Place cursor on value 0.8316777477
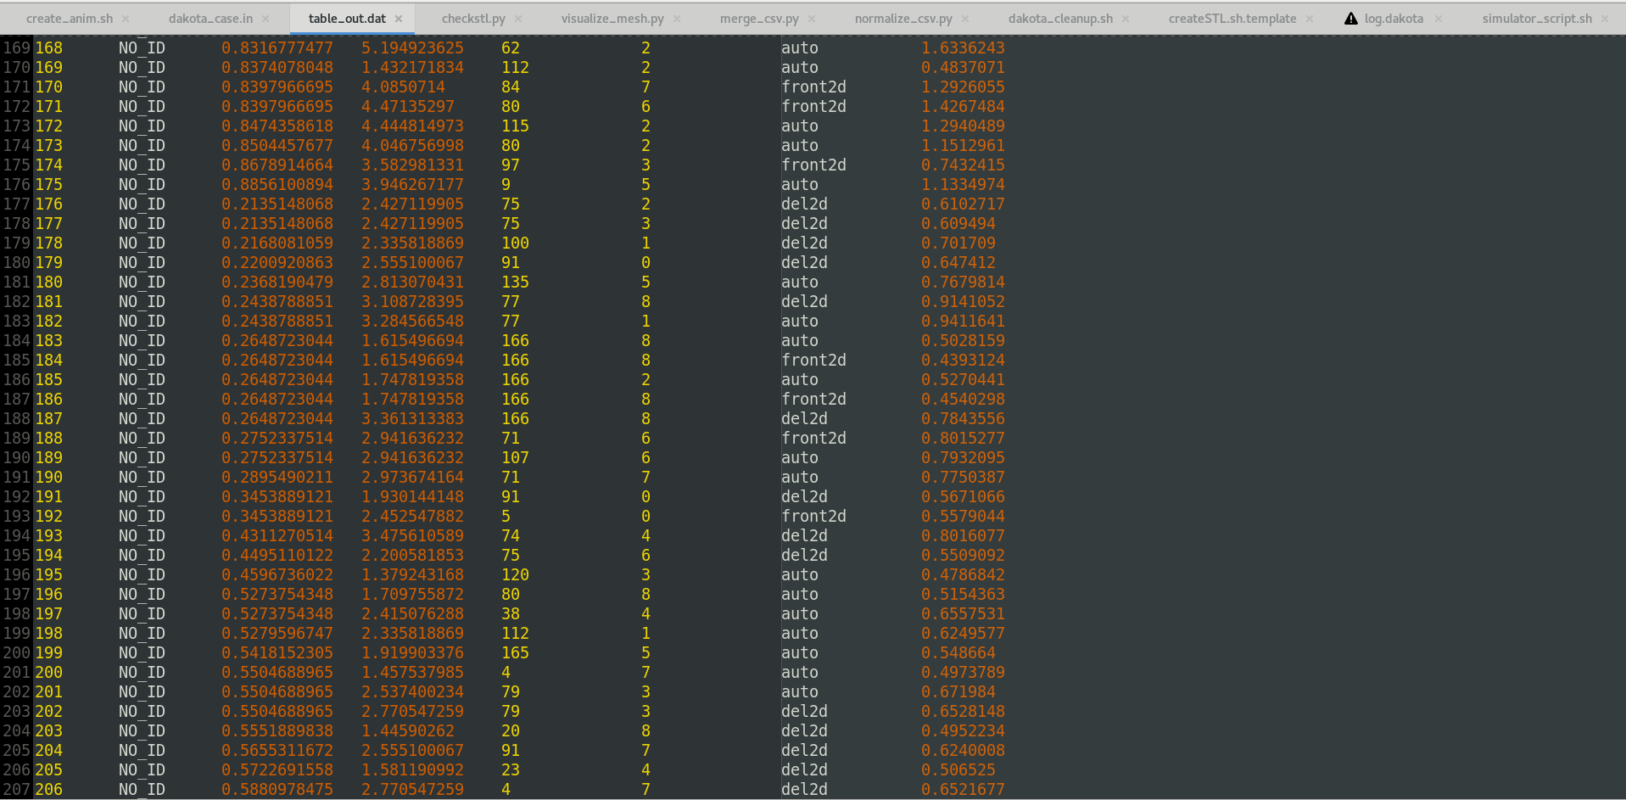 point(277,48)
